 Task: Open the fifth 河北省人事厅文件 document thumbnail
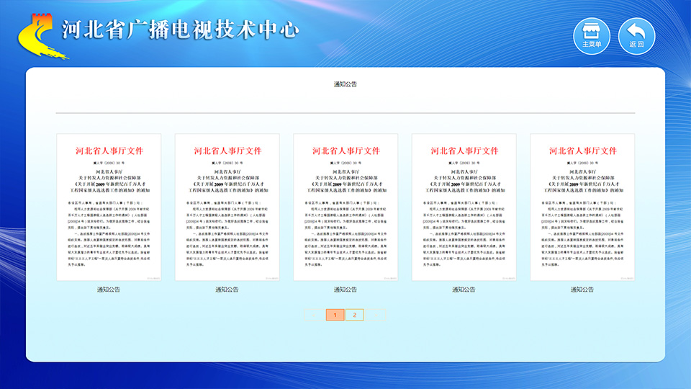(582, 207)
